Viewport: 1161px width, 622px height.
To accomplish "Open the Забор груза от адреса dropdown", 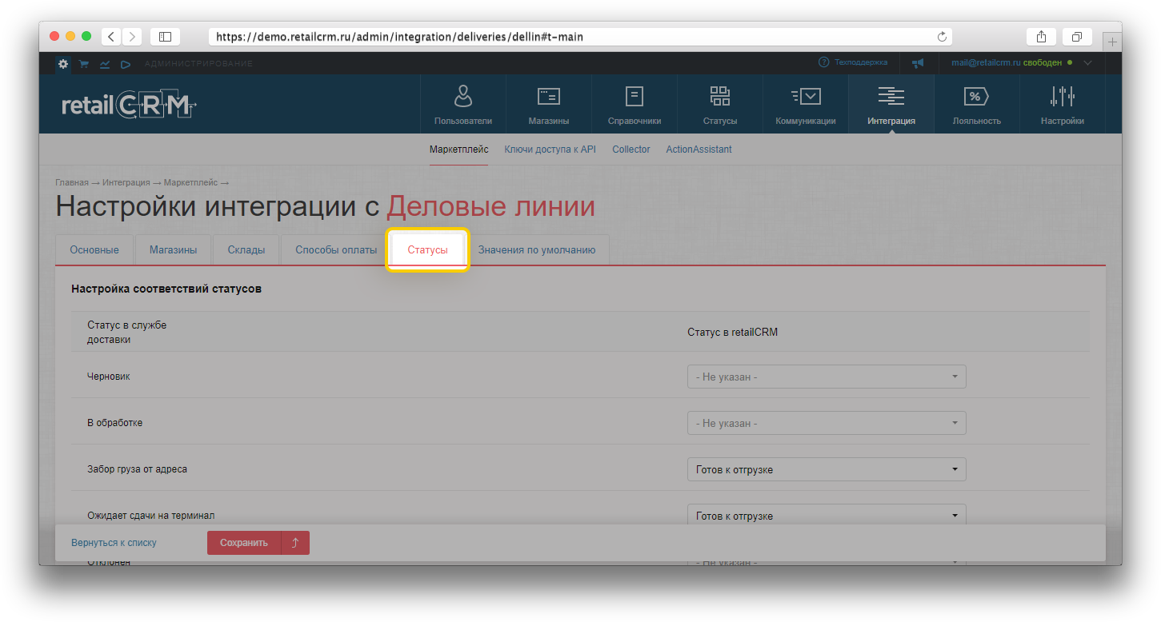I will (827, 469).
